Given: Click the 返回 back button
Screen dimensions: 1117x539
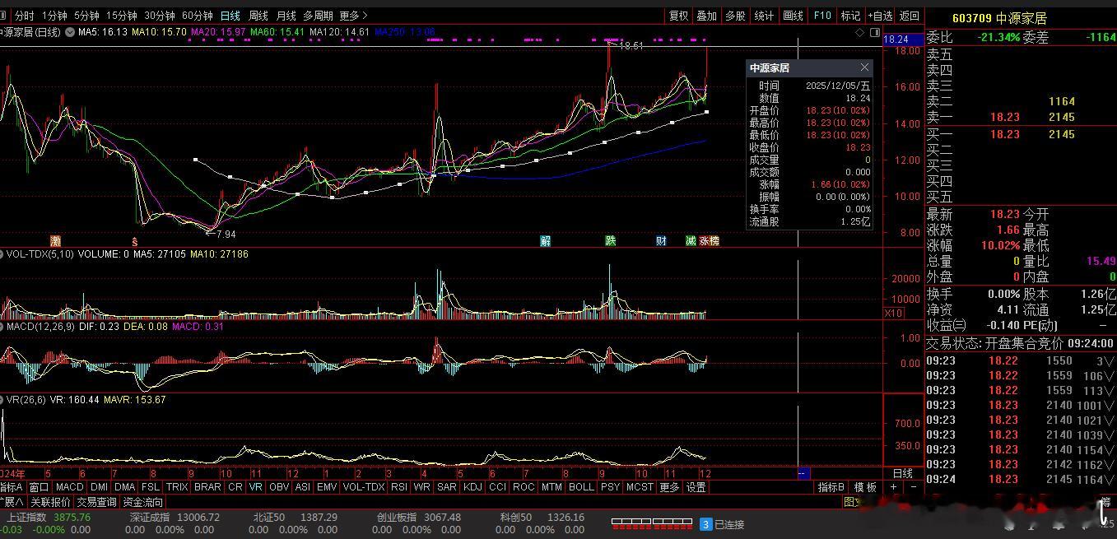Looking at the screenshot, I should point(909,16).
